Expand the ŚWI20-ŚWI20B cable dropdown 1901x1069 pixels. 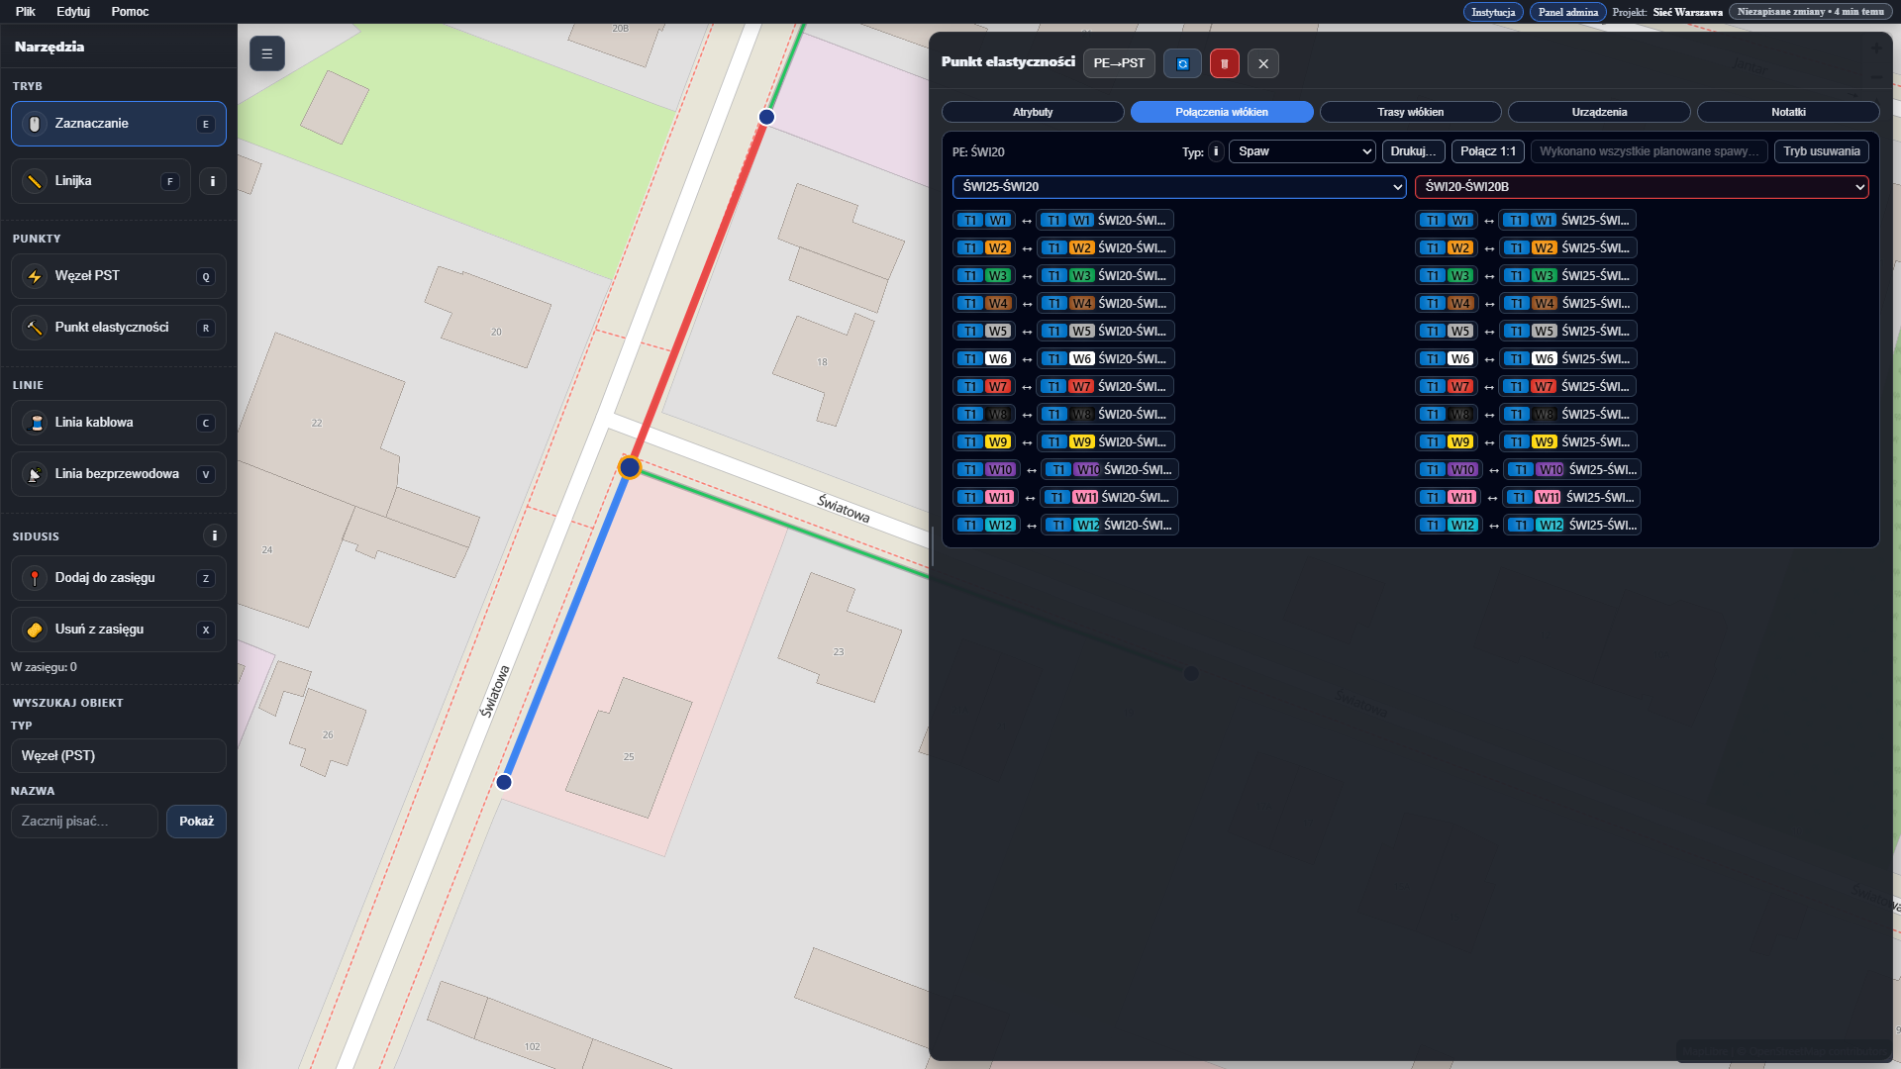coord(1641,187)
